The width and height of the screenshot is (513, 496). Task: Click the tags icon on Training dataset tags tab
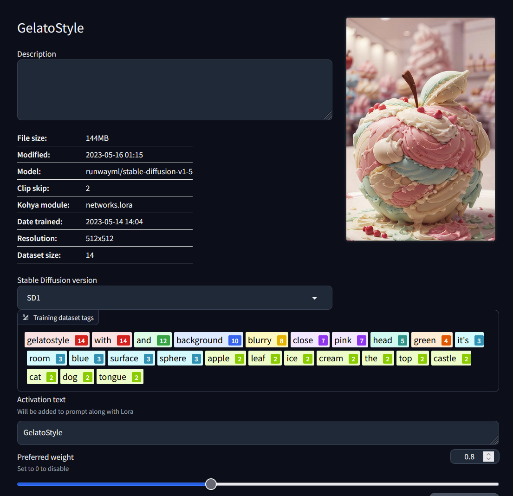point(26,318)
